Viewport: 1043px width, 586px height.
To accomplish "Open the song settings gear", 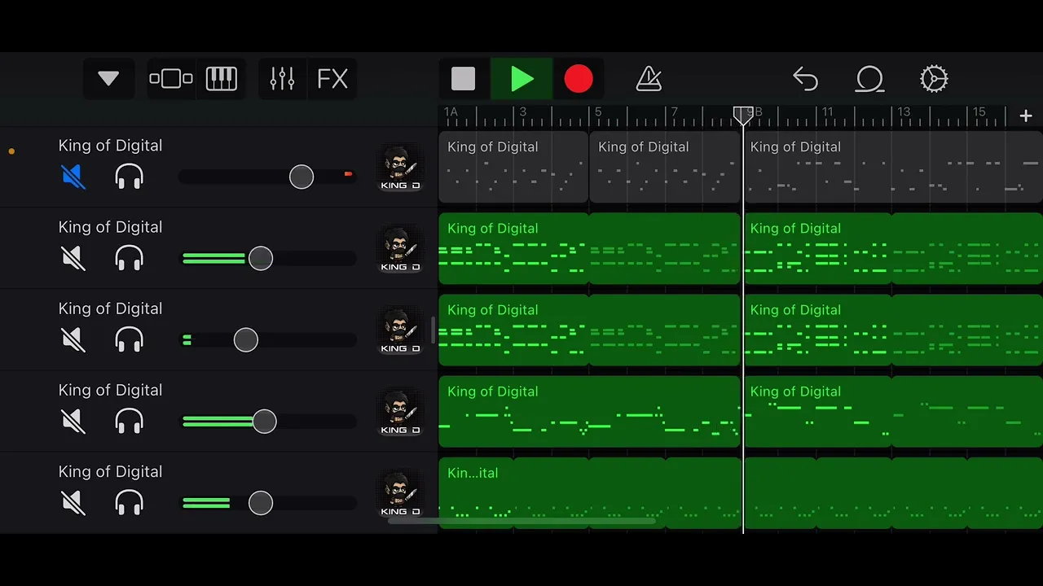I will click(x=934, y=79).
